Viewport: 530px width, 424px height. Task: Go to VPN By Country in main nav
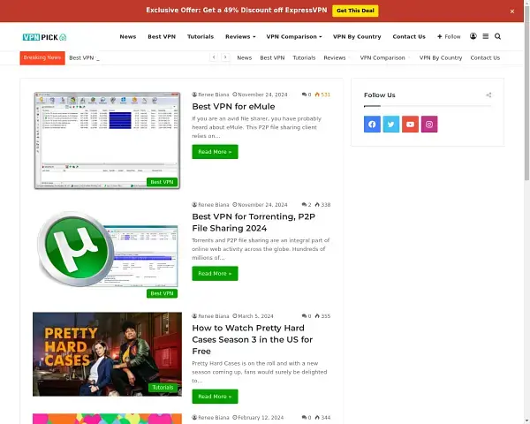[x=357, y=37]
